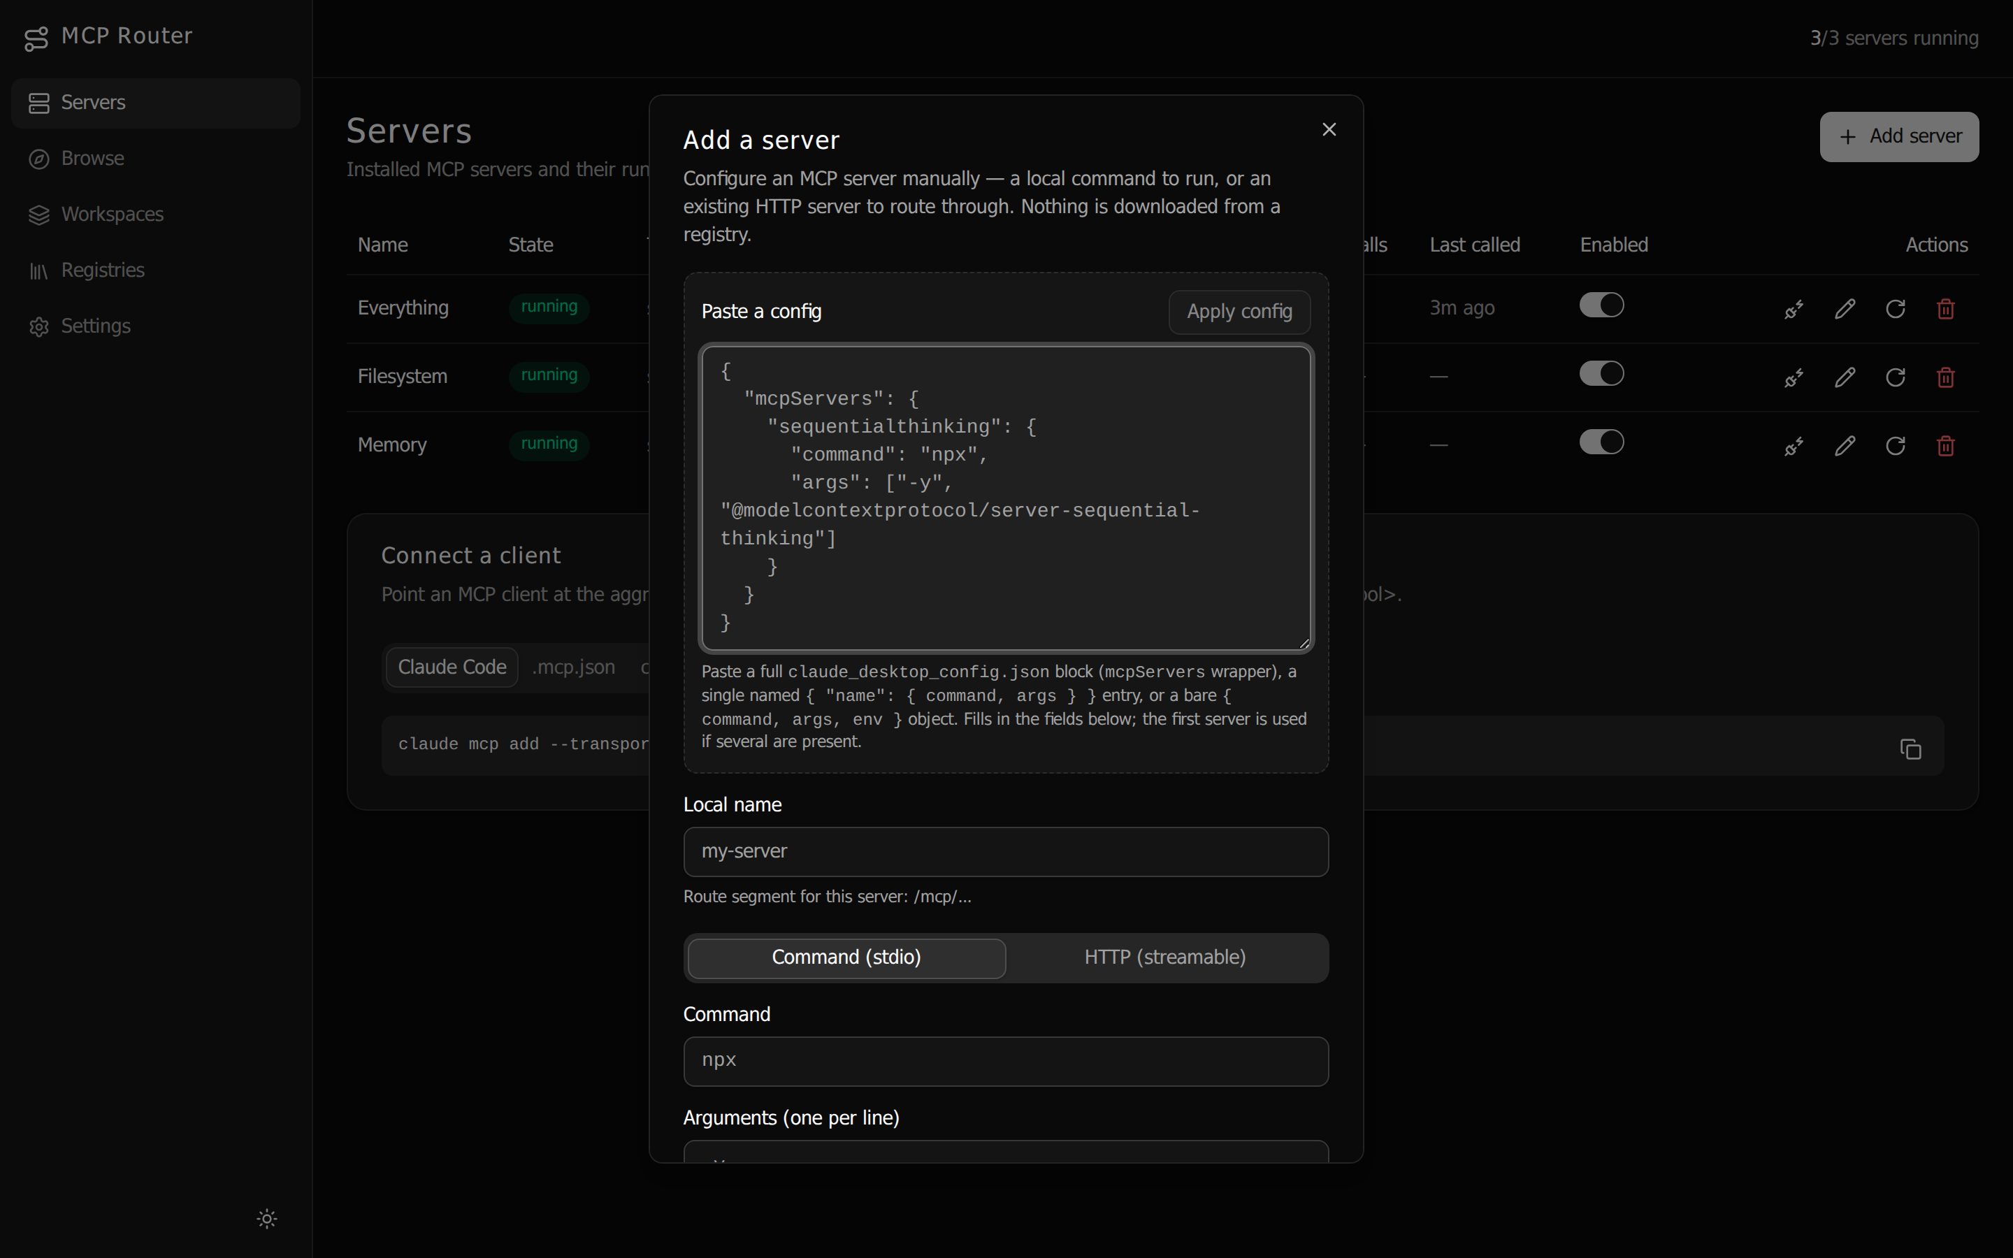Viewport: 2013px width, 1258px height.
Task: Restart the Everything server
Action: [1896, 310]
